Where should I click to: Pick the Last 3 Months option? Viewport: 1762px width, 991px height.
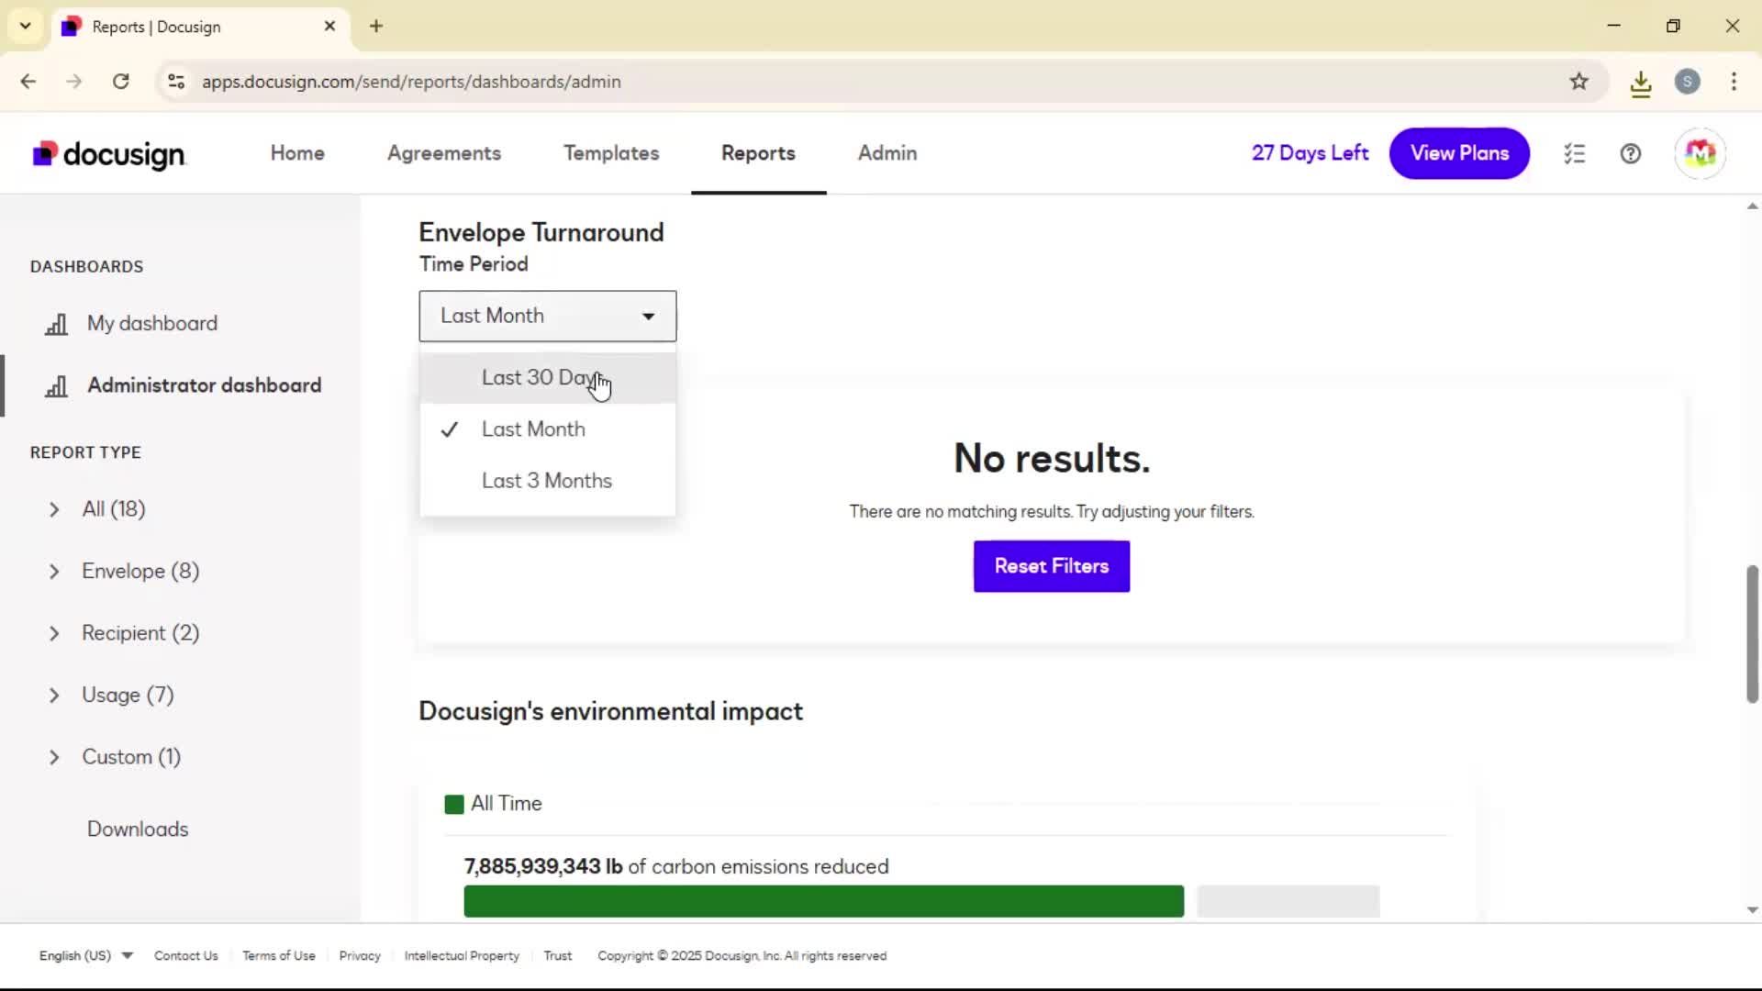point(546,481)
